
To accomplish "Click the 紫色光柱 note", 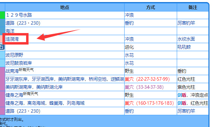I will tap(186, 87).
